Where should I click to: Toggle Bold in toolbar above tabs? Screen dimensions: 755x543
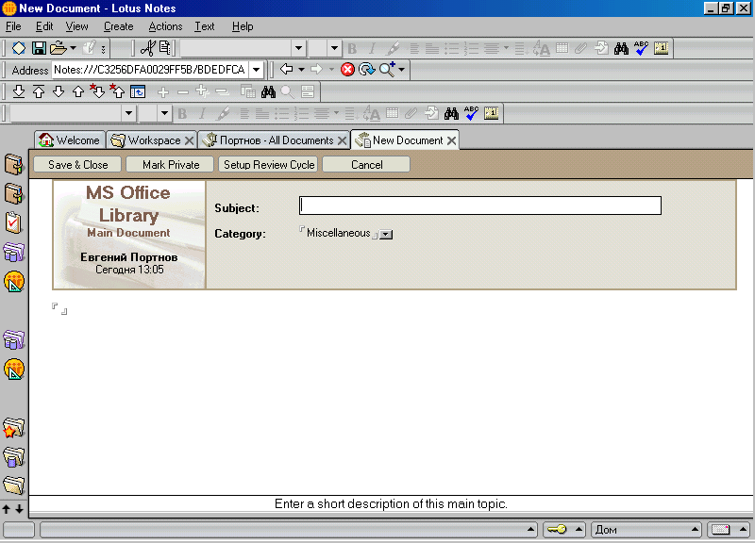[x=182, y=113]
